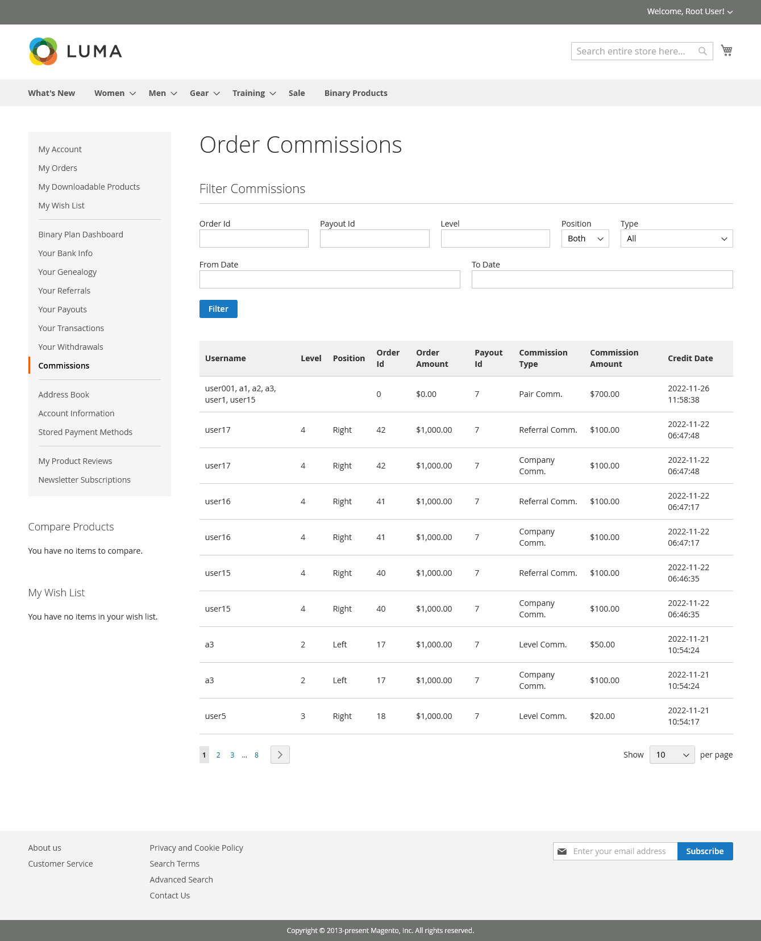The image size is (761, 941).
Task: Open the Women menu
Action: [114, 93]
